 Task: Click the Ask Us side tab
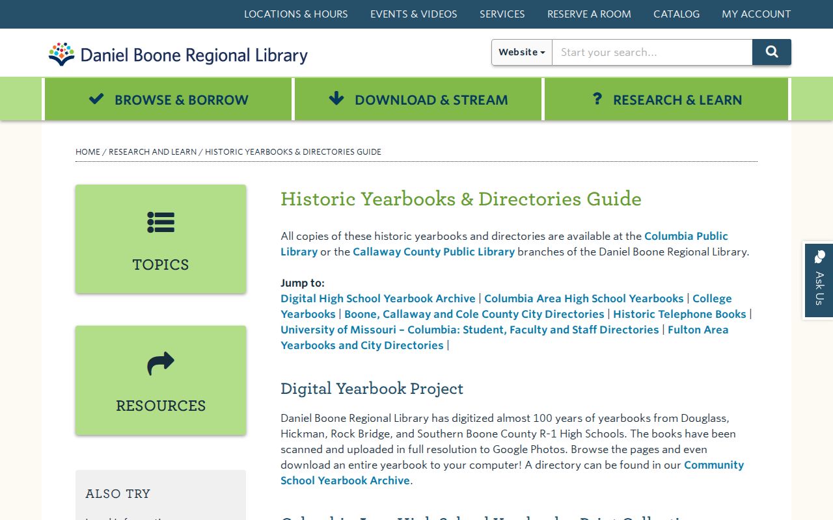819,280
